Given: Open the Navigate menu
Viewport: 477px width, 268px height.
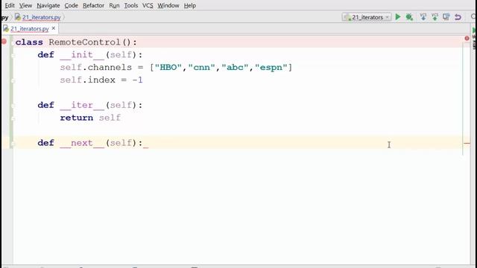Looking at the screenshot, I should pyautogui.click(x=48, y=5).
